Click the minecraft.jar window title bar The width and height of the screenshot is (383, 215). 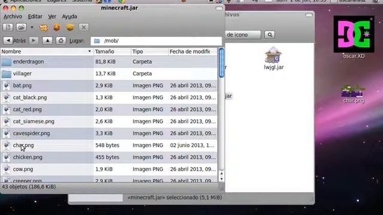(119, 8)
